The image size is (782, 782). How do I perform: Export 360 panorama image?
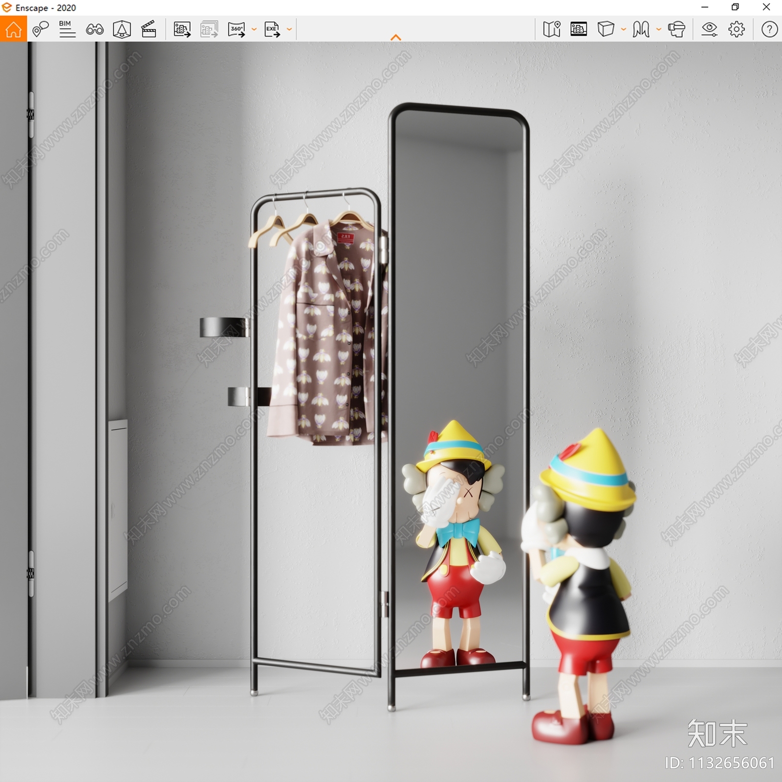pos(237,29)
